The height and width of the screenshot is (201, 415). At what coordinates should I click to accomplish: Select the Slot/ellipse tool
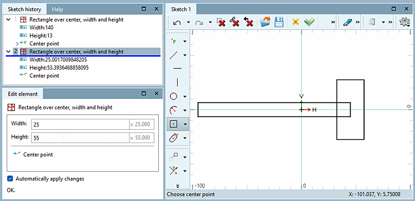tap(174, 137)
